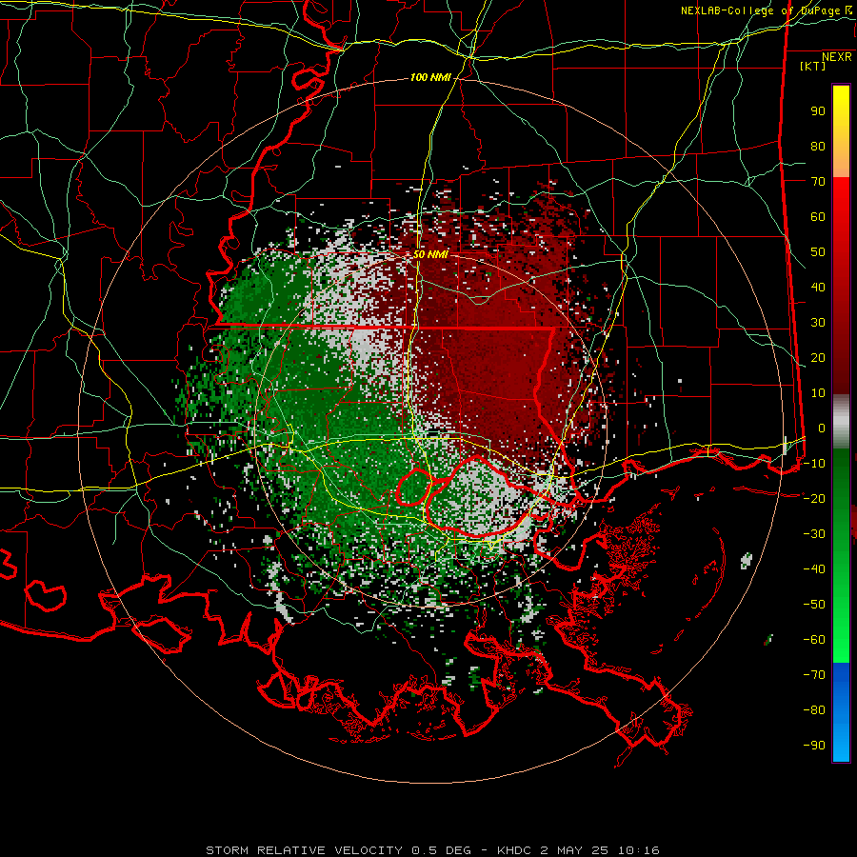Click the positive 80 scale value
The image size is (857, 857).
818,146
